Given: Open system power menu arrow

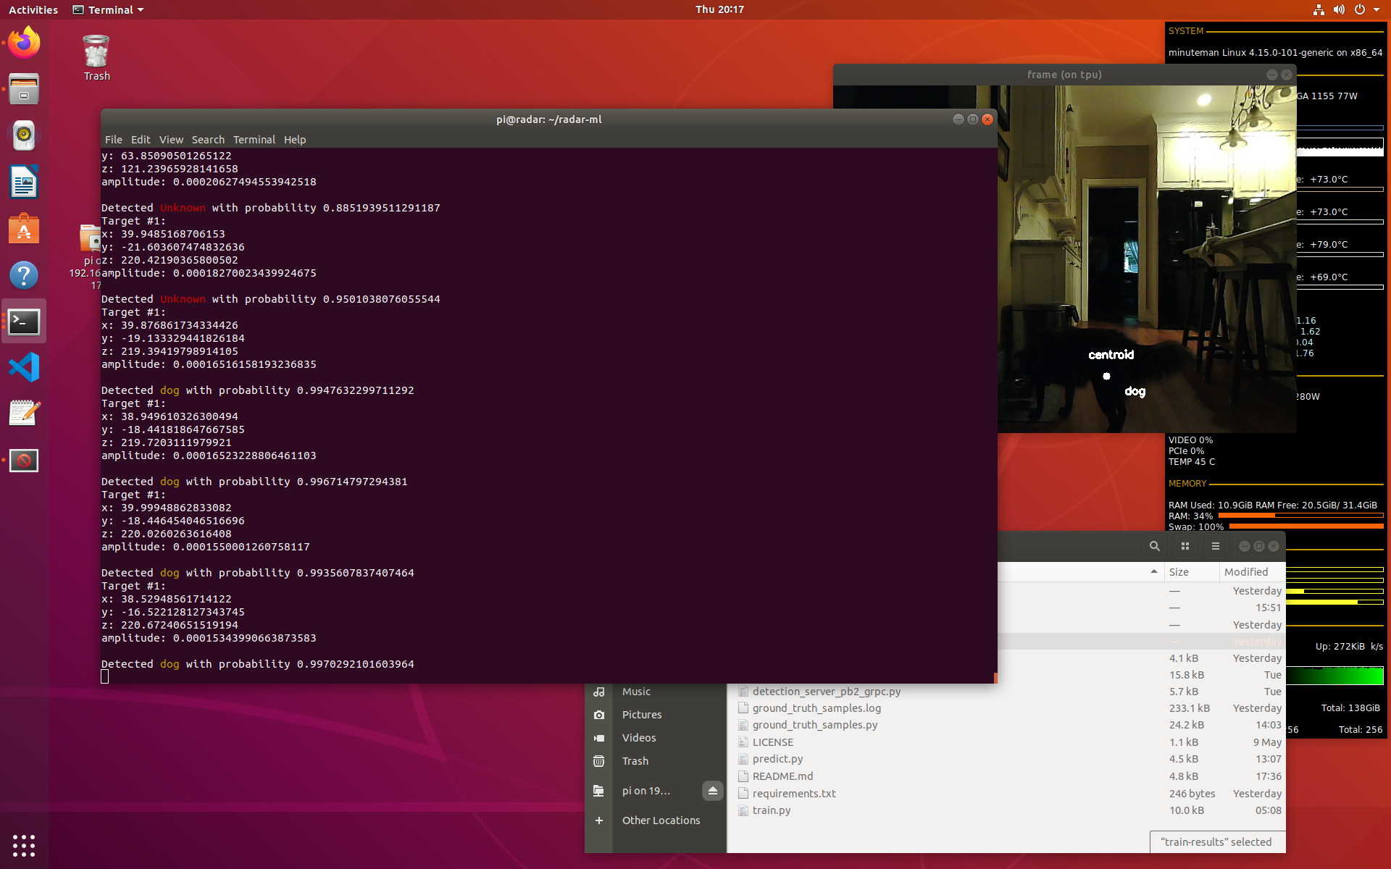Looking at the screenshot, I should [1376, 10].
